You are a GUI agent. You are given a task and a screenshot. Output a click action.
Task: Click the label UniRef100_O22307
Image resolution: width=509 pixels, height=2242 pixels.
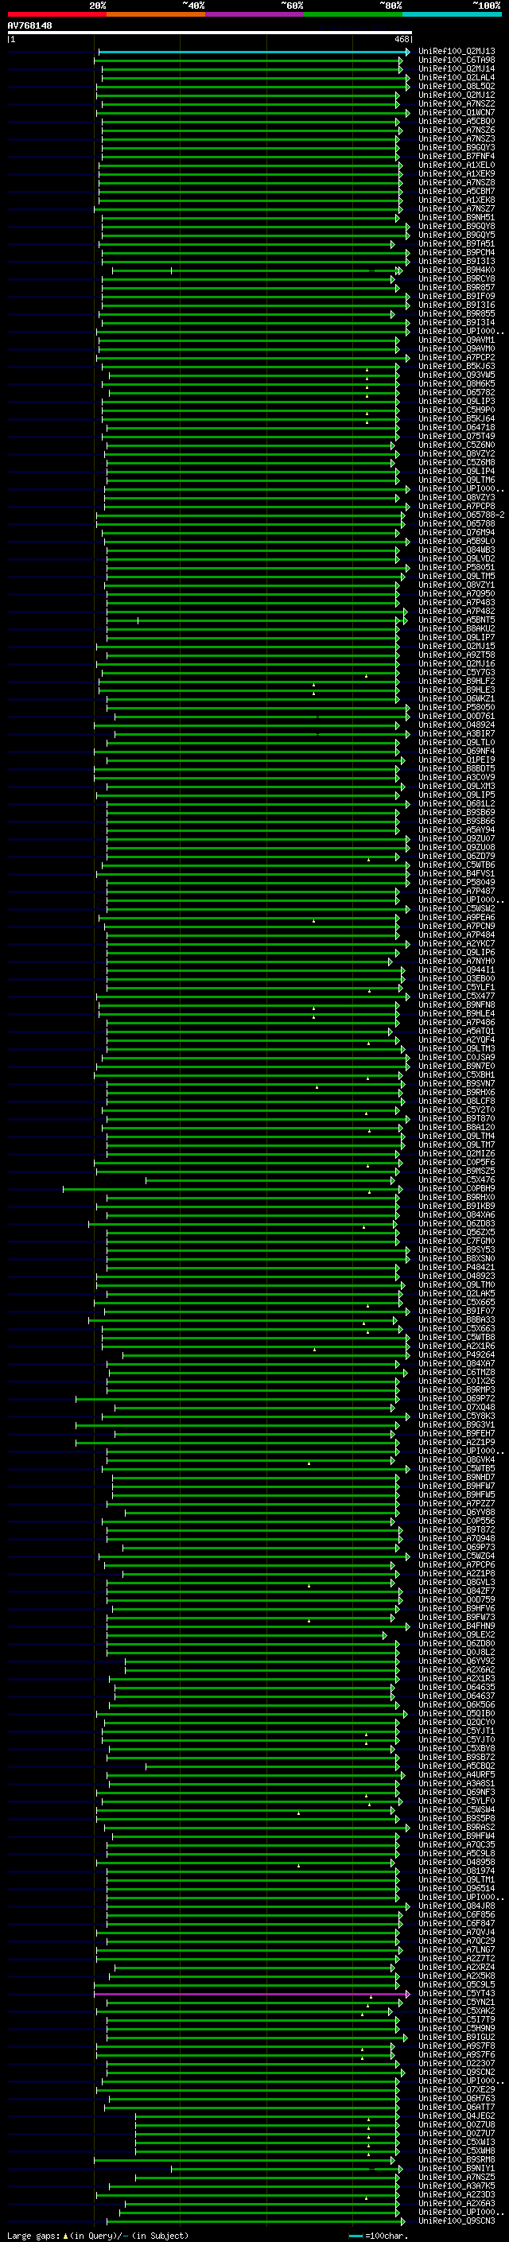pos(457,2065)
